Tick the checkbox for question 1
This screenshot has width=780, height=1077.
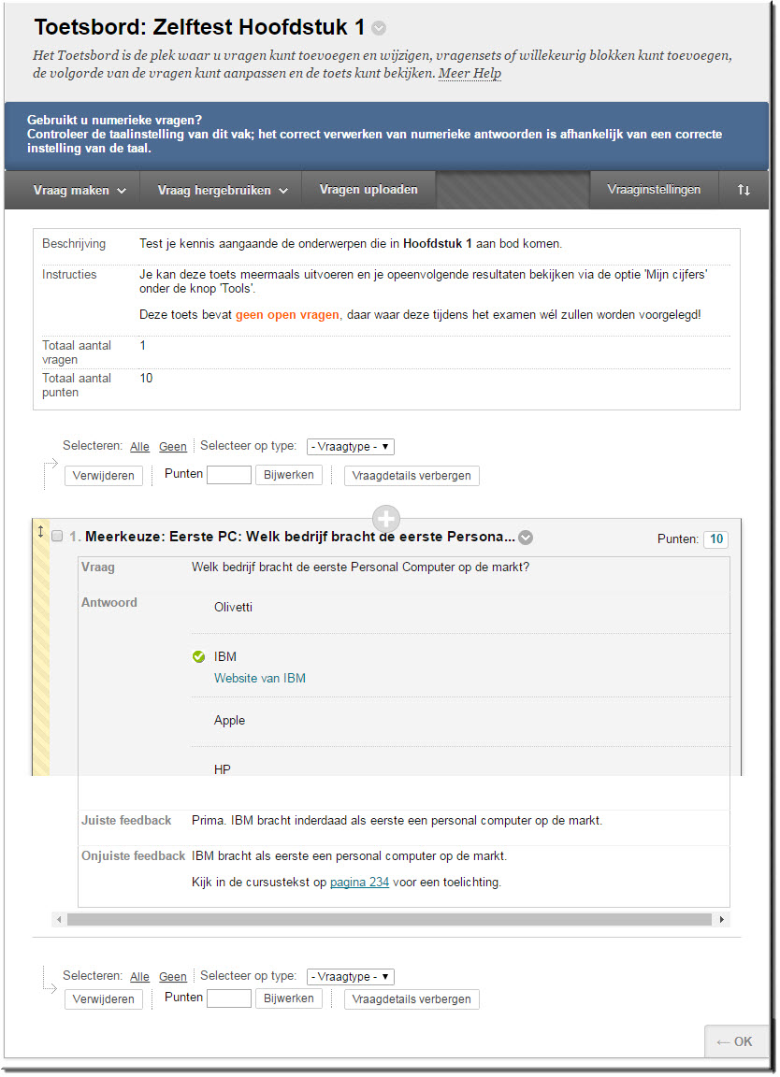(x=57, y=537)
